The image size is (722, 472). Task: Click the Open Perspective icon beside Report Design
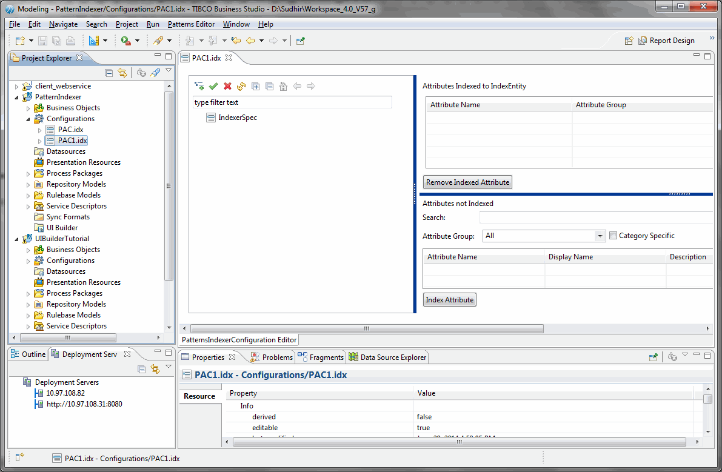[629, 41]
